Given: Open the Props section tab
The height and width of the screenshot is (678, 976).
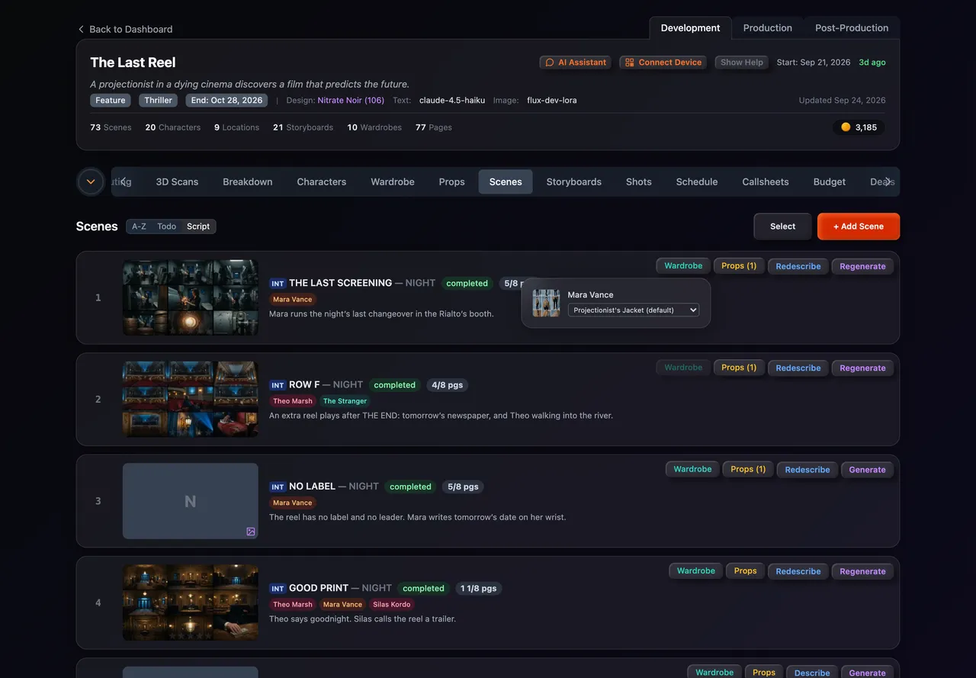Looking at the screenshot, I should (451, 182).
